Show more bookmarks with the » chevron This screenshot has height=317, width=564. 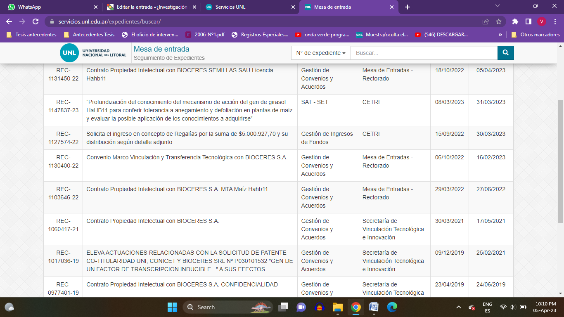(500, 35)
